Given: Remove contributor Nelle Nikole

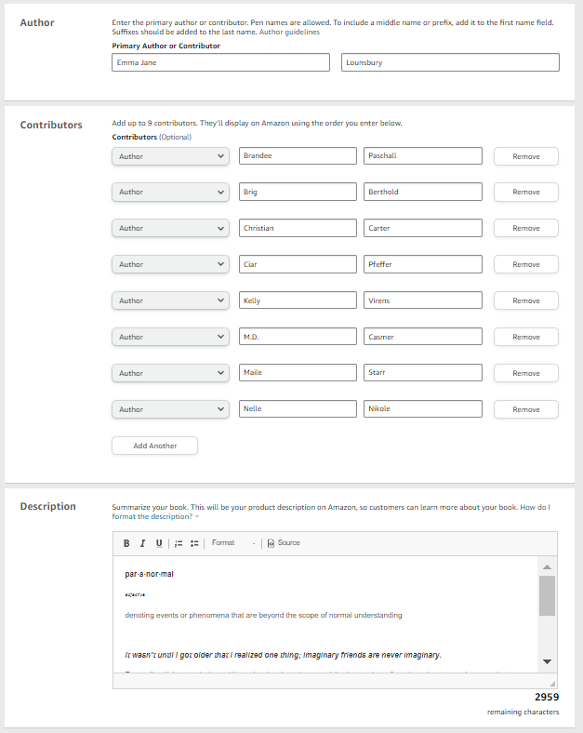Looking at the screenshot, I should click(526, 409).
